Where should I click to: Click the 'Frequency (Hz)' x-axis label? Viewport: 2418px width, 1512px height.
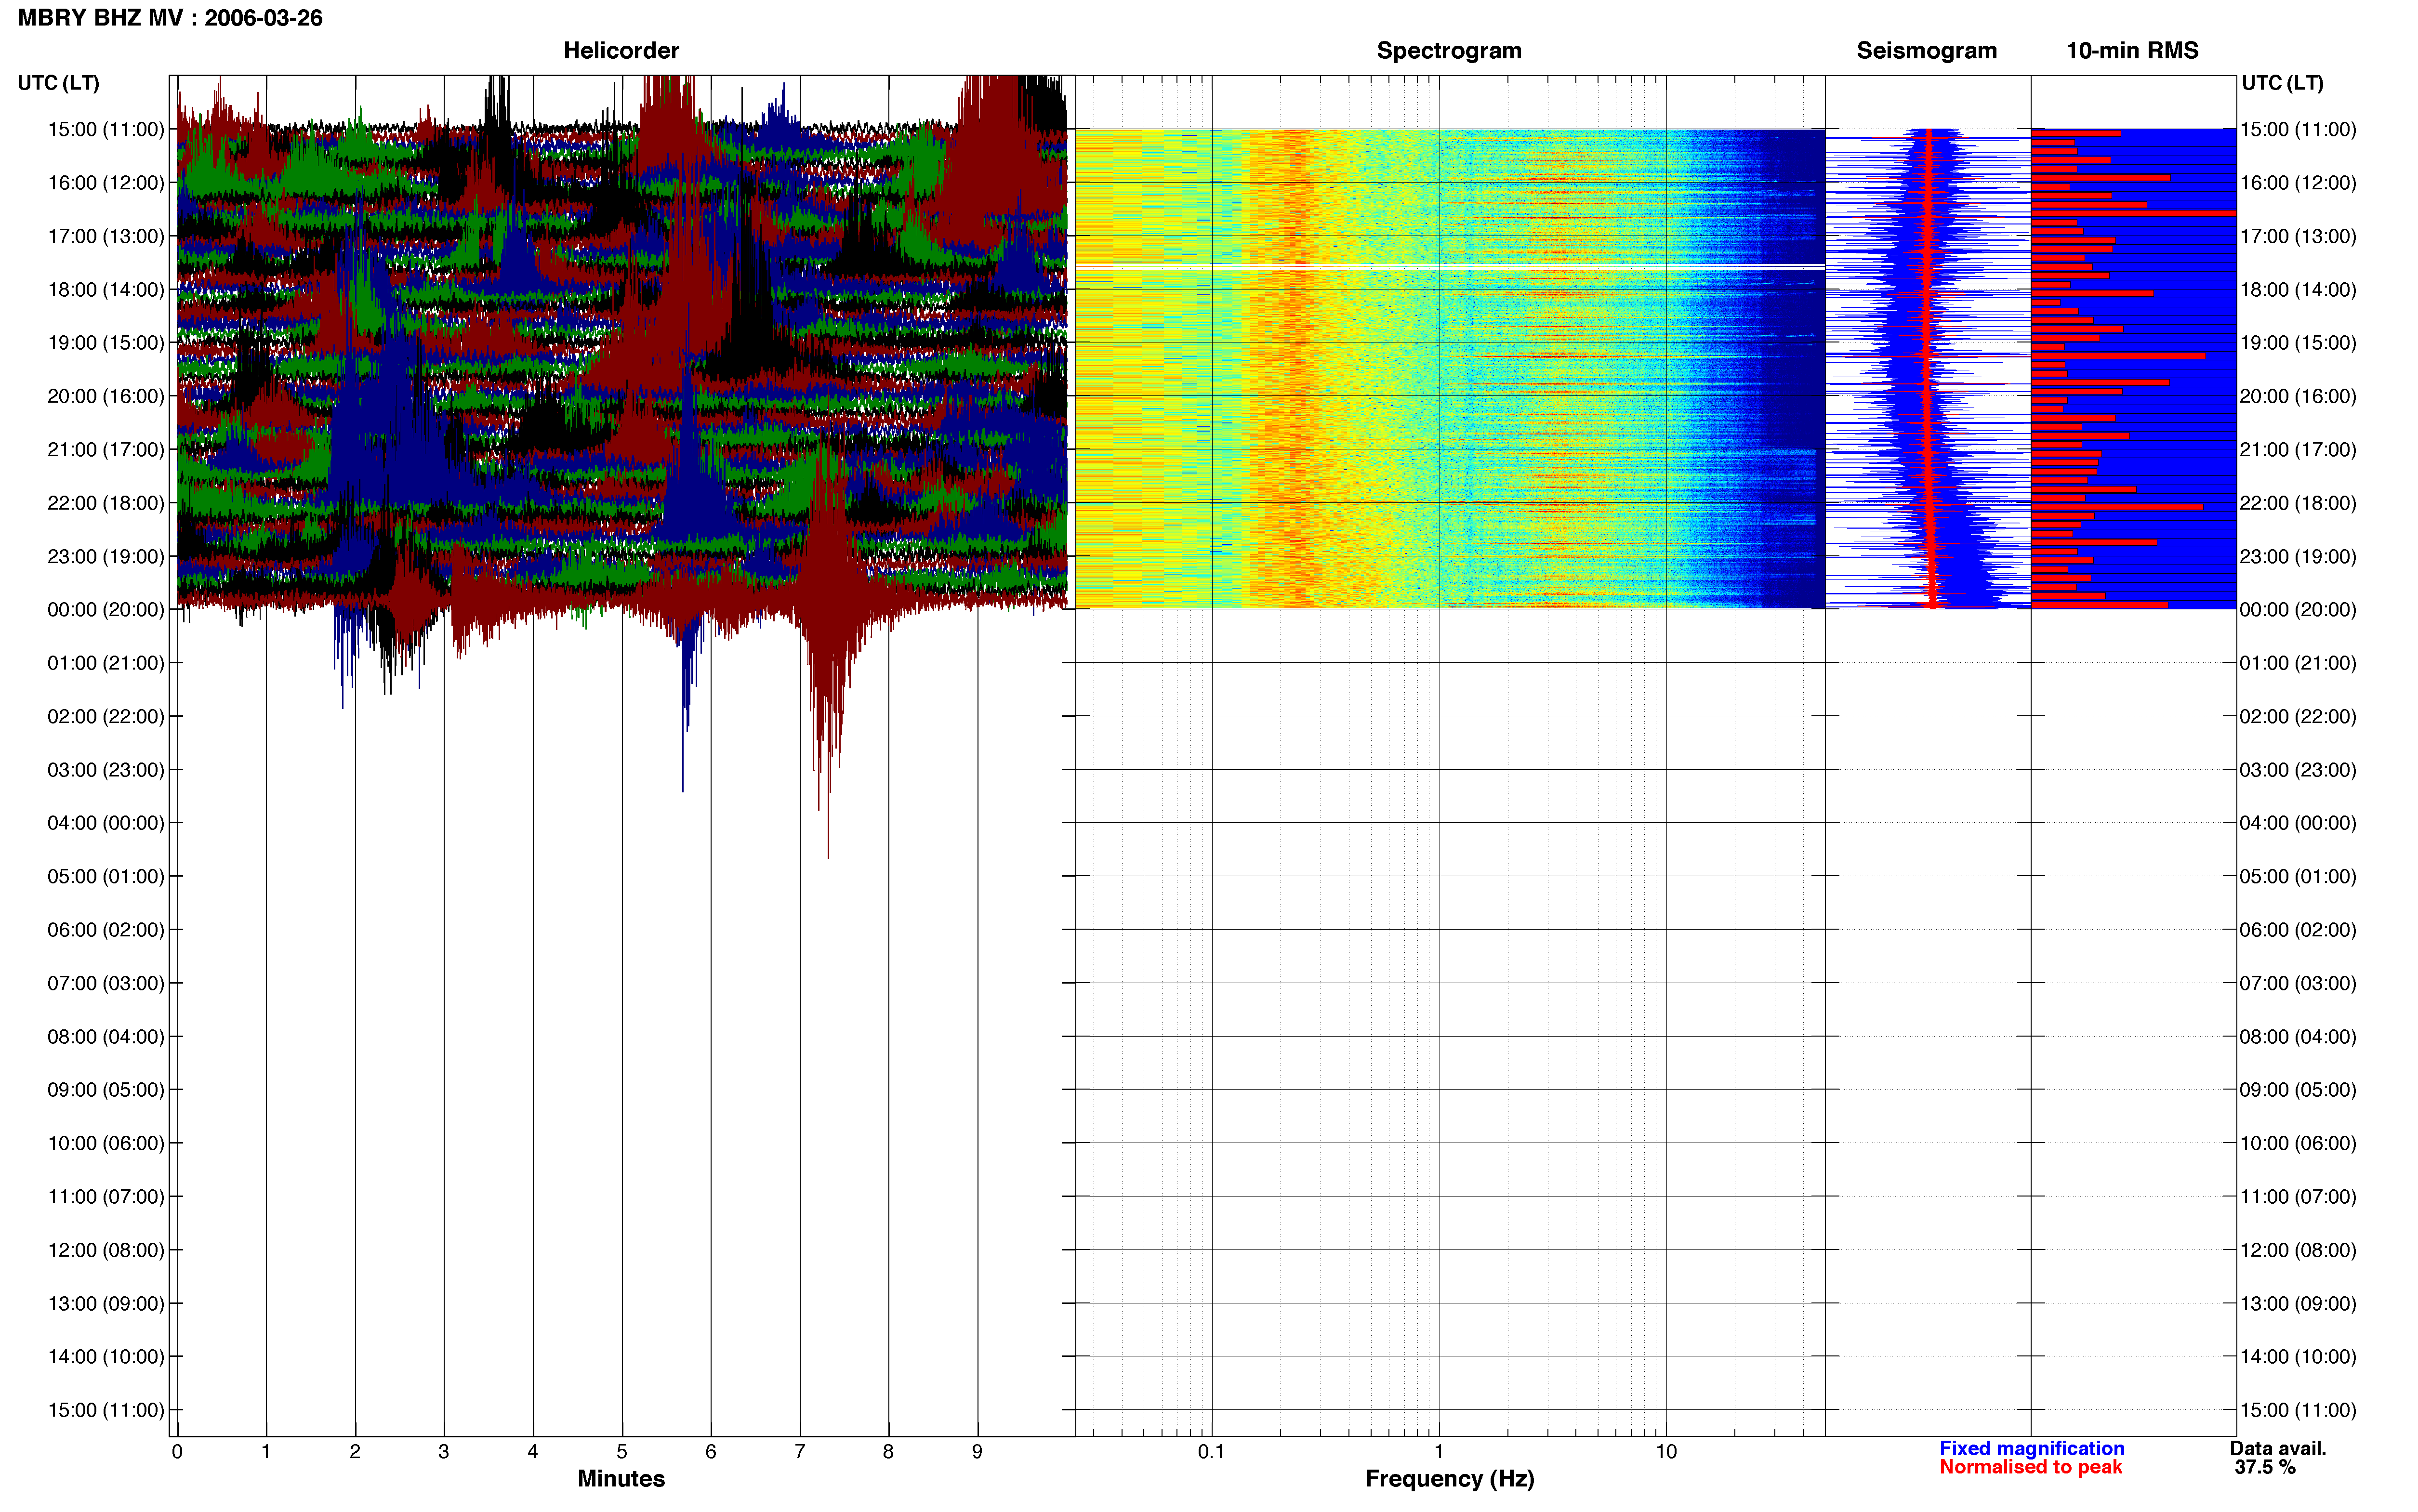pyautogui.click(x=1449, y=1479)
